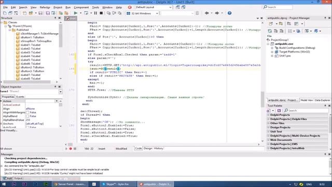332x187 pixels.
Task: Open the File menu
Action: [x=5, y=7]
